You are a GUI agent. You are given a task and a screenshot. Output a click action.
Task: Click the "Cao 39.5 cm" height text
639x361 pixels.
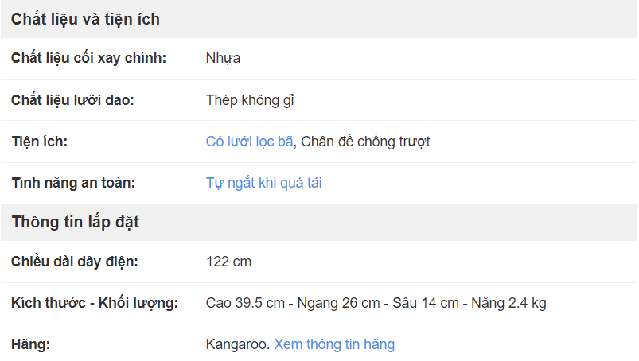pos(244,303)
